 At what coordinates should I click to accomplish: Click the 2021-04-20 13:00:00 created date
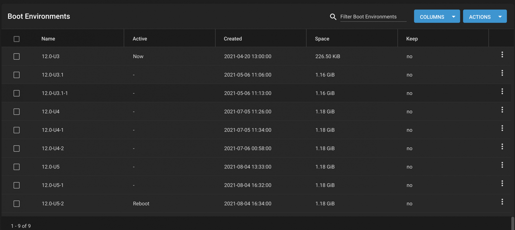[248, 56]
